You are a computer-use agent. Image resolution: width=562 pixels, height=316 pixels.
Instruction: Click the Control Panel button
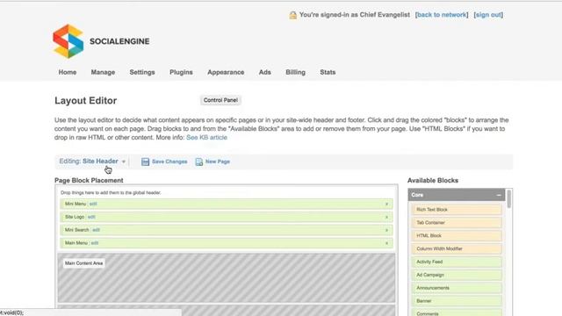pyautogui.click(x=220, y=100)
